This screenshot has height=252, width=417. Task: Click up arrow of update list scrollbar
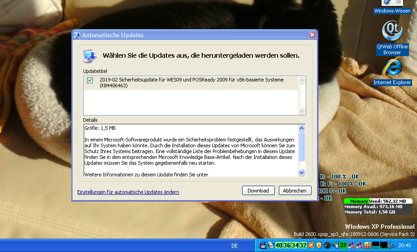click(301, 80)
